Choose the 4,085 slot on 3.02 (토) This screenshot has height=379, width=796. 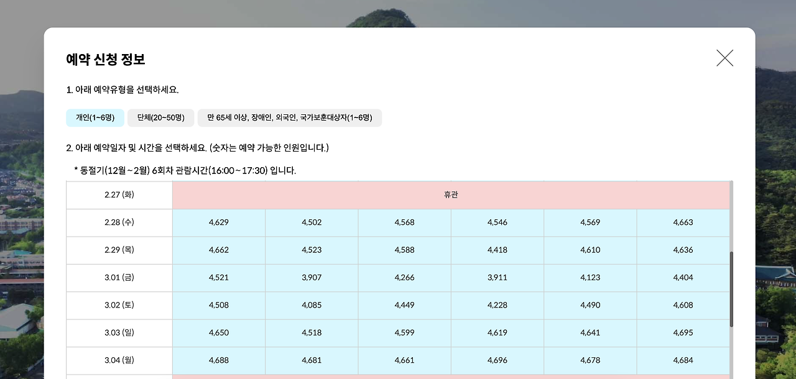[x=311, y=304]
